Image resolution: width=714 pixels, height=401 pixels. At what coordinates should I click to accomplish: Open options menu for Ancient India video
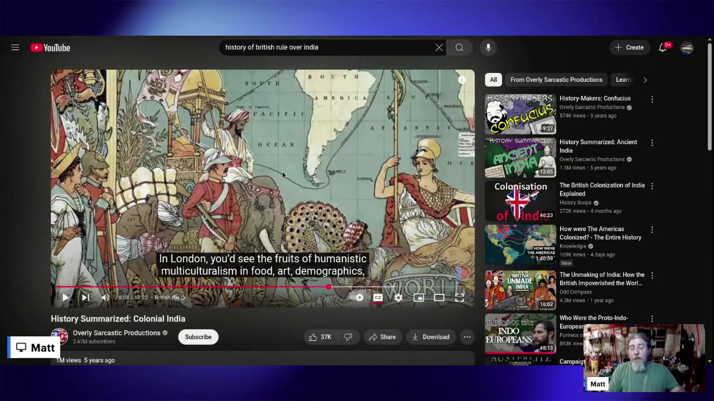652,143
